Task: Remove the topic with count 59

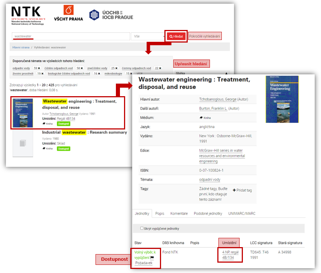Action: click(39, 68)
